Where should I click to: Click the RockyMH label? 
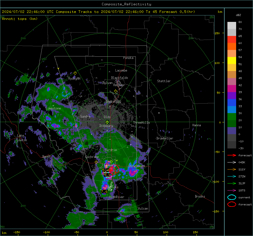(74, 79)
